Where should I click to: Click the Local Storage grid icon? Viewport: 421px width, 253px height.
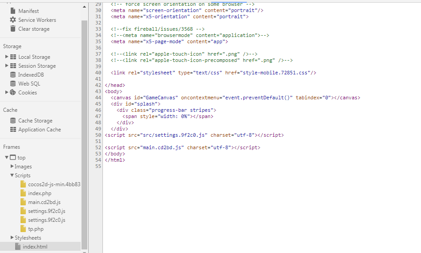pyautogui.click(x=13, y=57)
